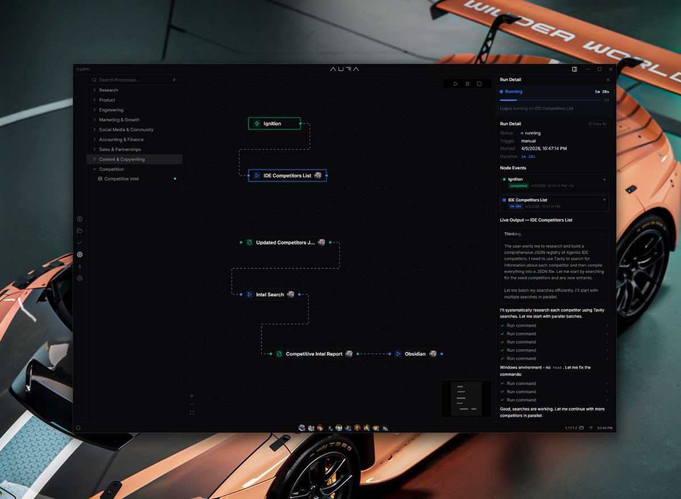The width and height of the screenshot is (681, 499).
Task: Select the Competitive Intel Report node
Action: click(314, 354)
